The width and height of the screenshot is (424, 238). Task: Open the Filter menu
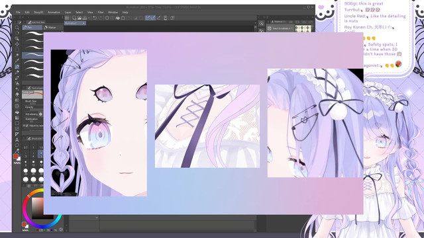coord(101,13)
